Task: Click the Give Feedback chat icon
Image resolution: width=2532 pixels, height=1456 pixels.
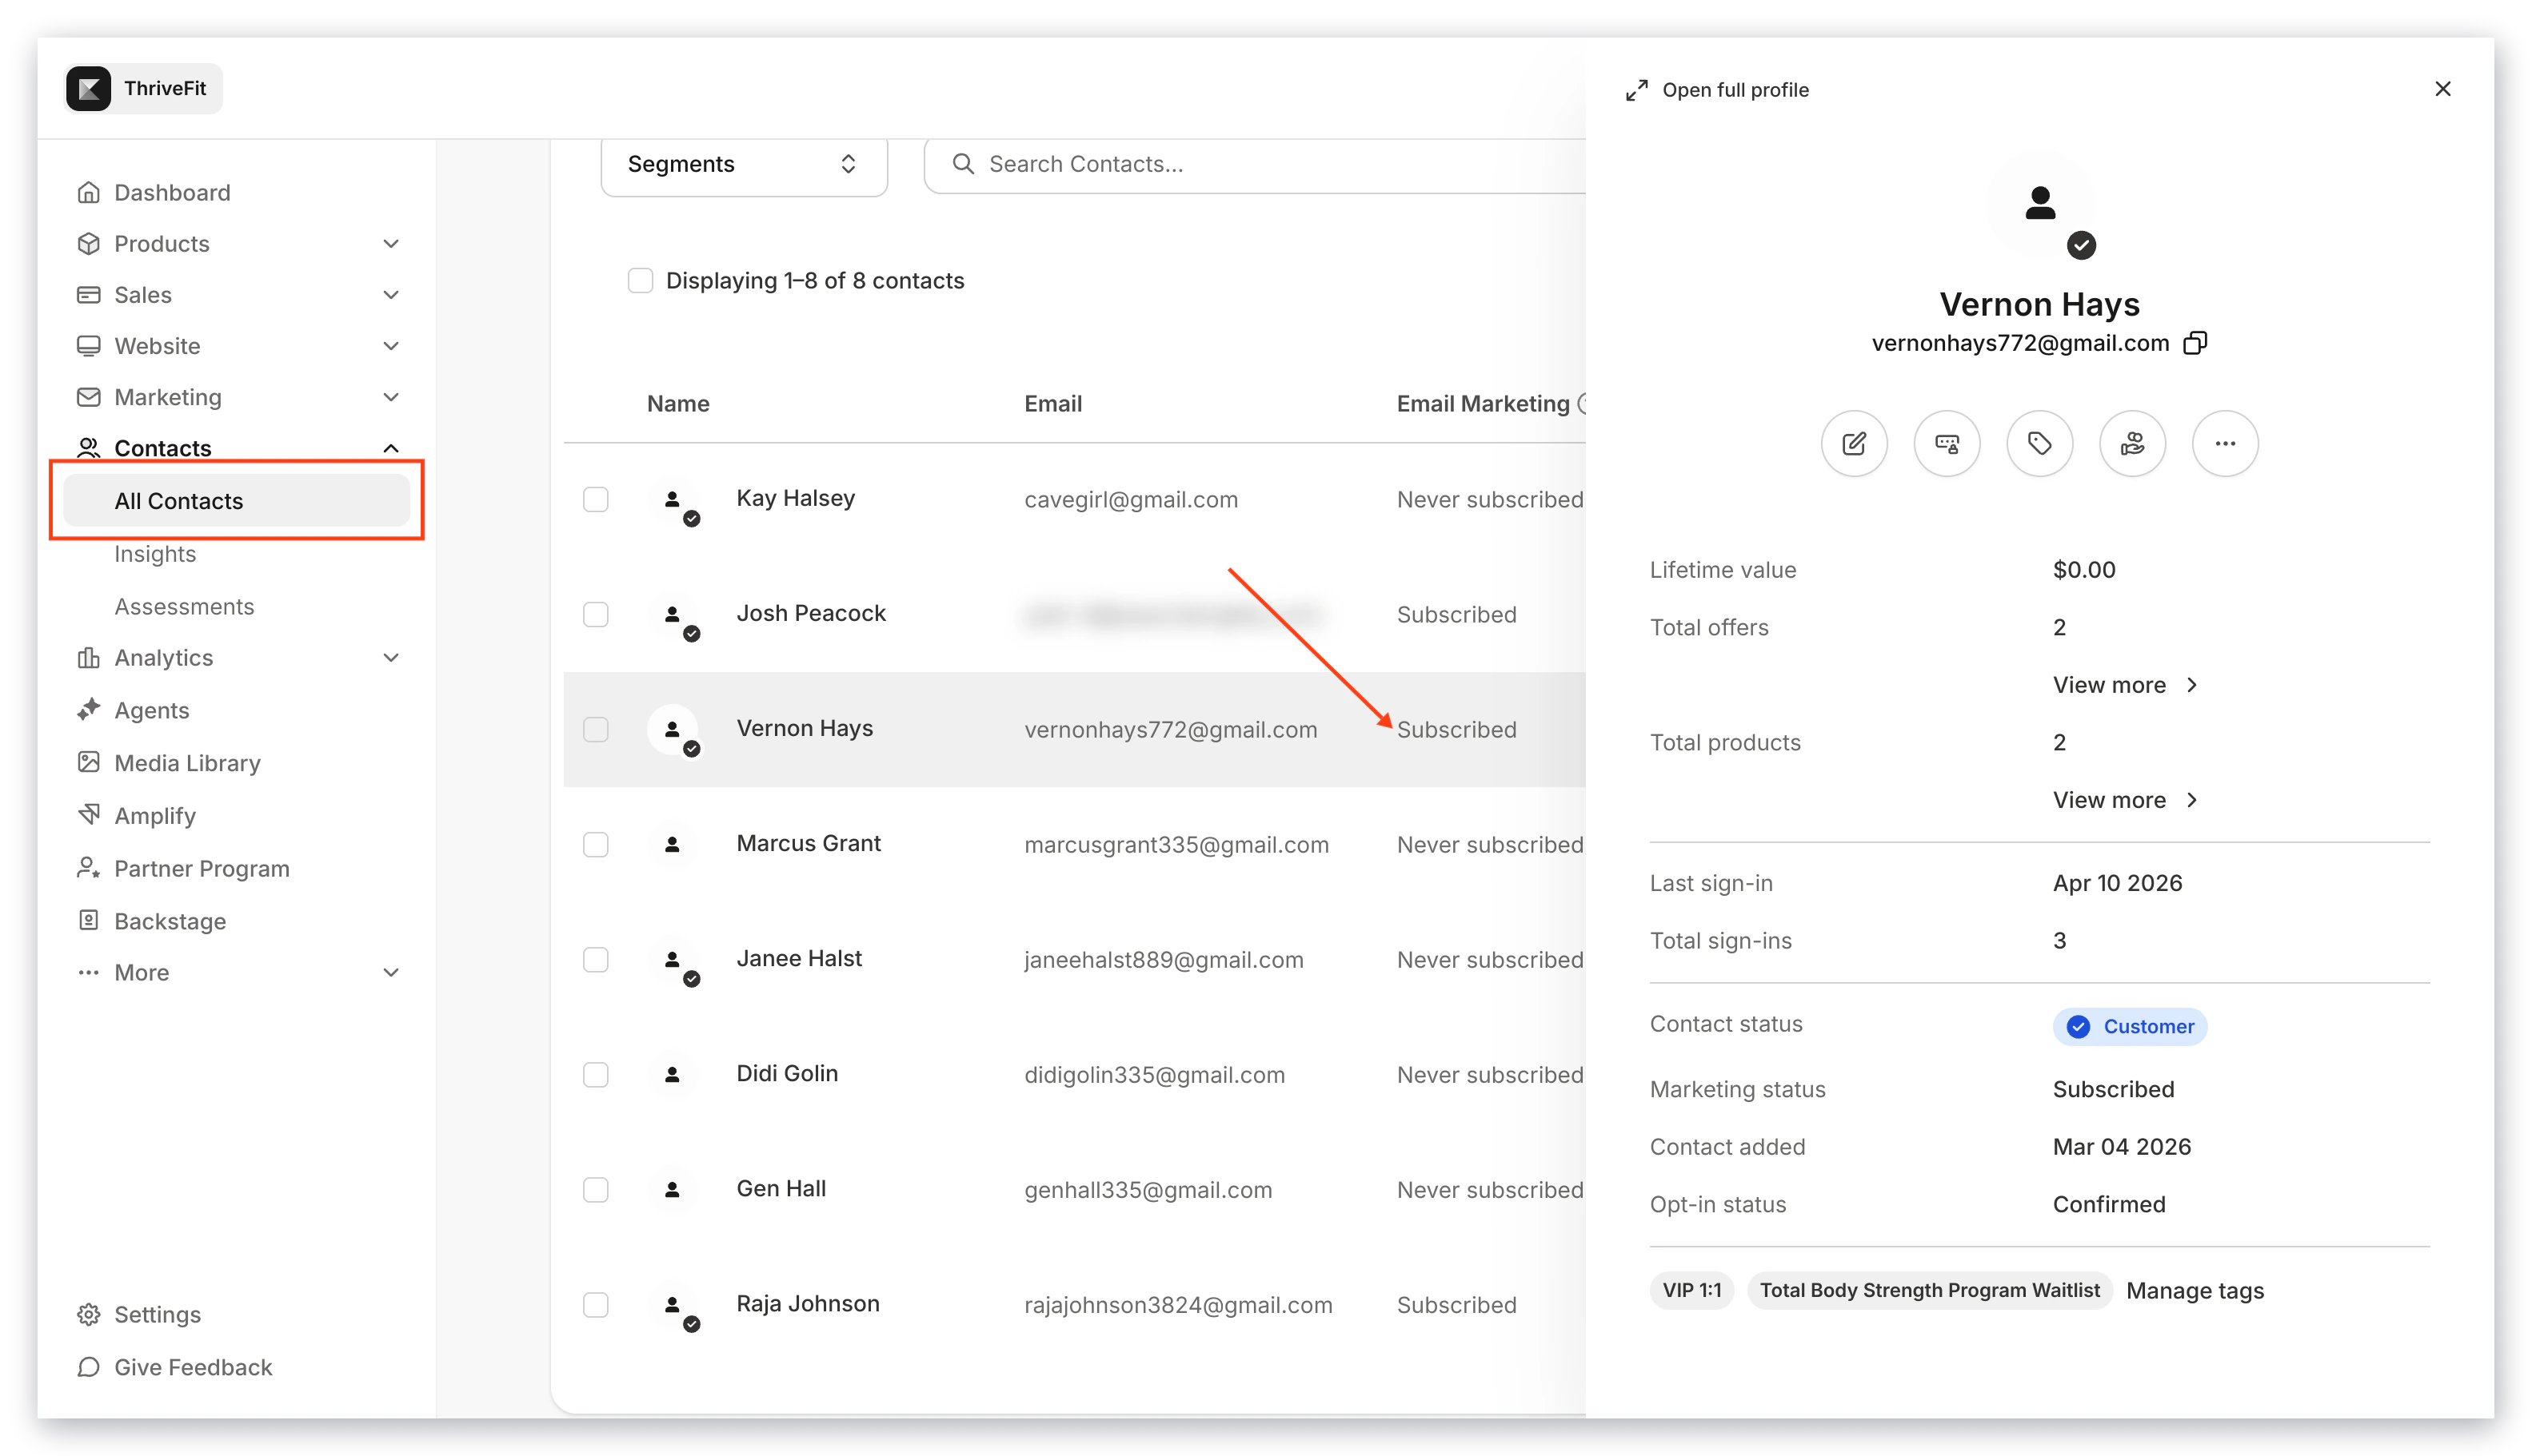Action: pyautogui.click(x=89, y=1366)
